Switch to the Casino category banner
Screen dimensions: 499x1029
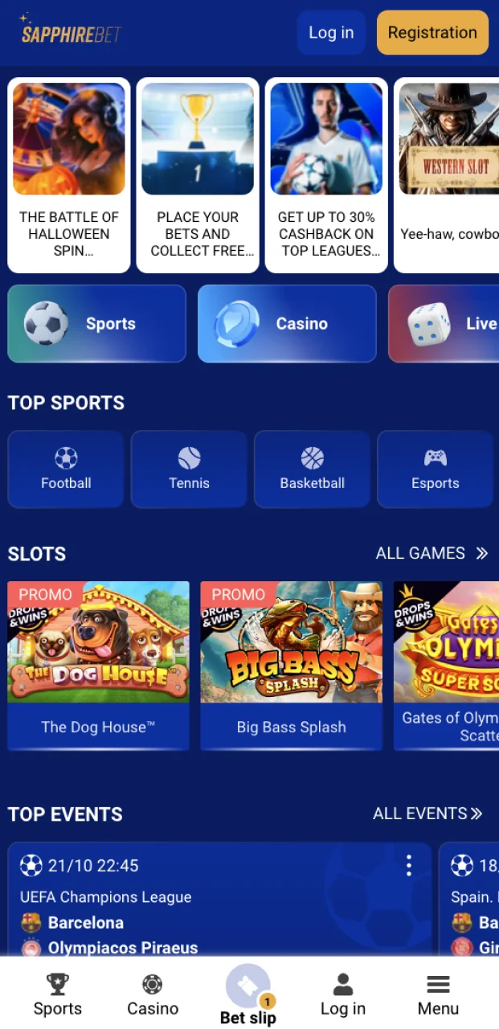pos(287,323)
